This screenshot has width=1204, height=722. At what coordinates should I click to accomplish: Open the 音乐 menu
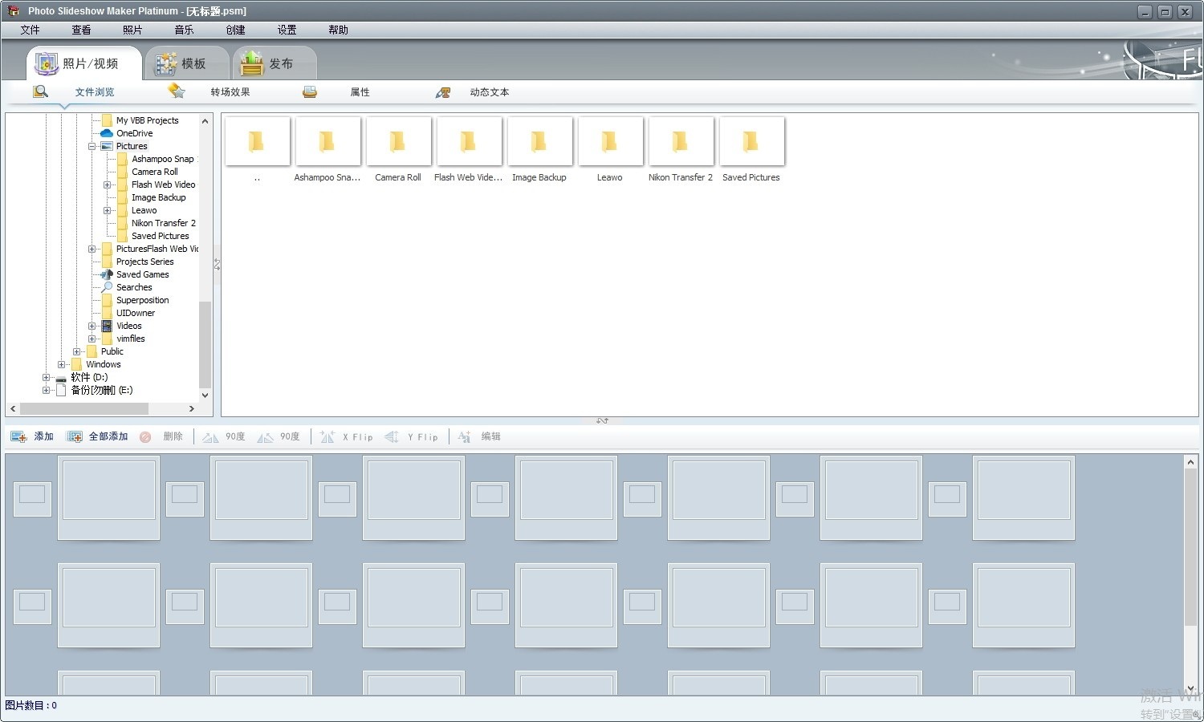tap(184, 30)
